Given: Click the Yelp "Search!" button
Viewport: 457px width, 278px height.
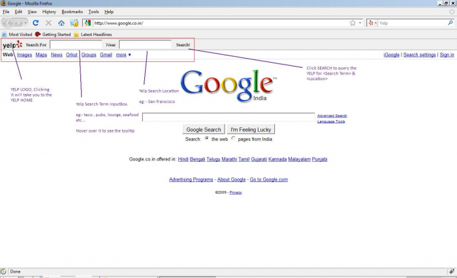Looking at the screenshot, I should coord(183,44).
